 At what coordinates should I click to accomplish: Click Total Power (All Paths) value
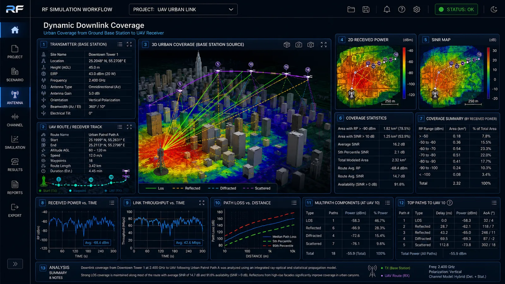tap(458, 254)
